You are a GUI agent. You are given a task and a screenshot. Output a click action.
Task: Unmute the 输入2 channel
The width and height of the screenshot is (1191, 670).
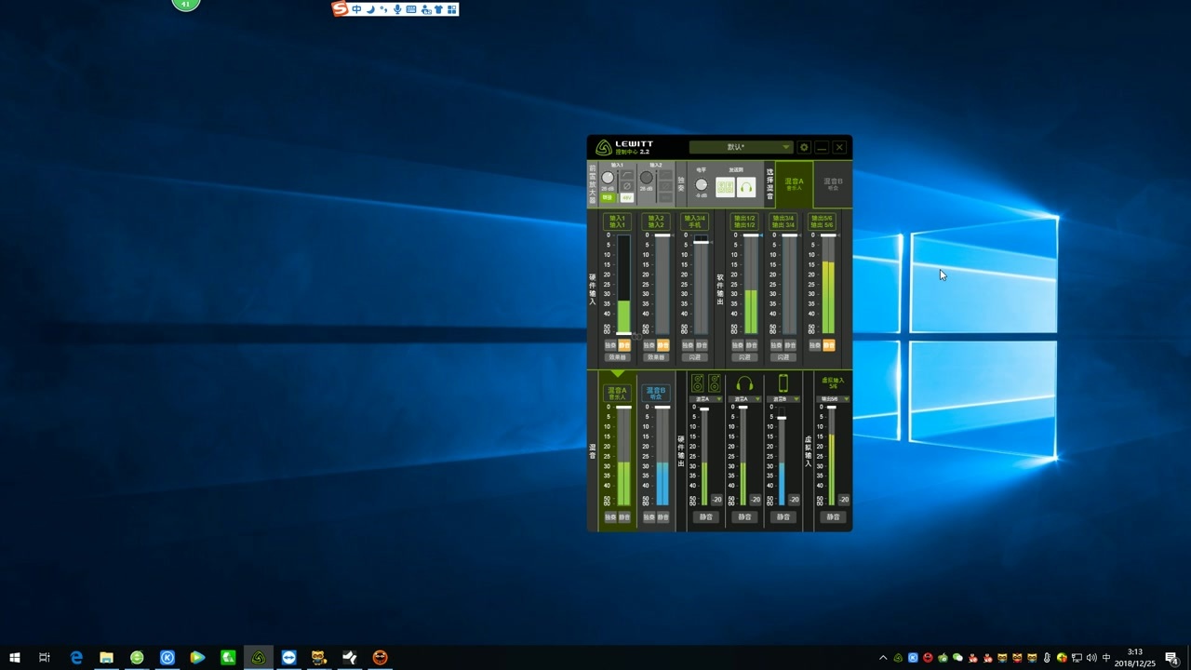(x=663, y=345)
